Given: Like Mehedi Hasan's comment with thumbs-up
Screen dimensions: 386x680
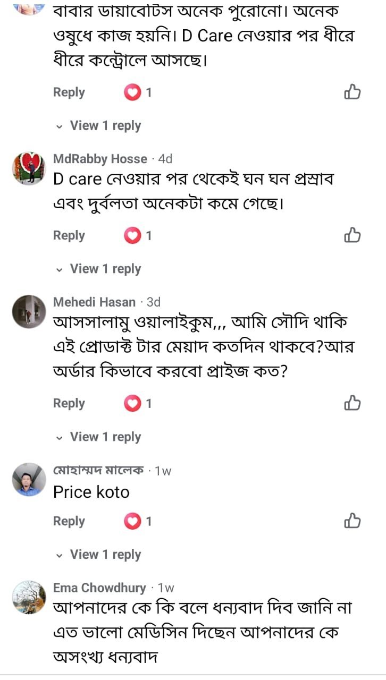Looking at the screenshot, I should (353, 403).
